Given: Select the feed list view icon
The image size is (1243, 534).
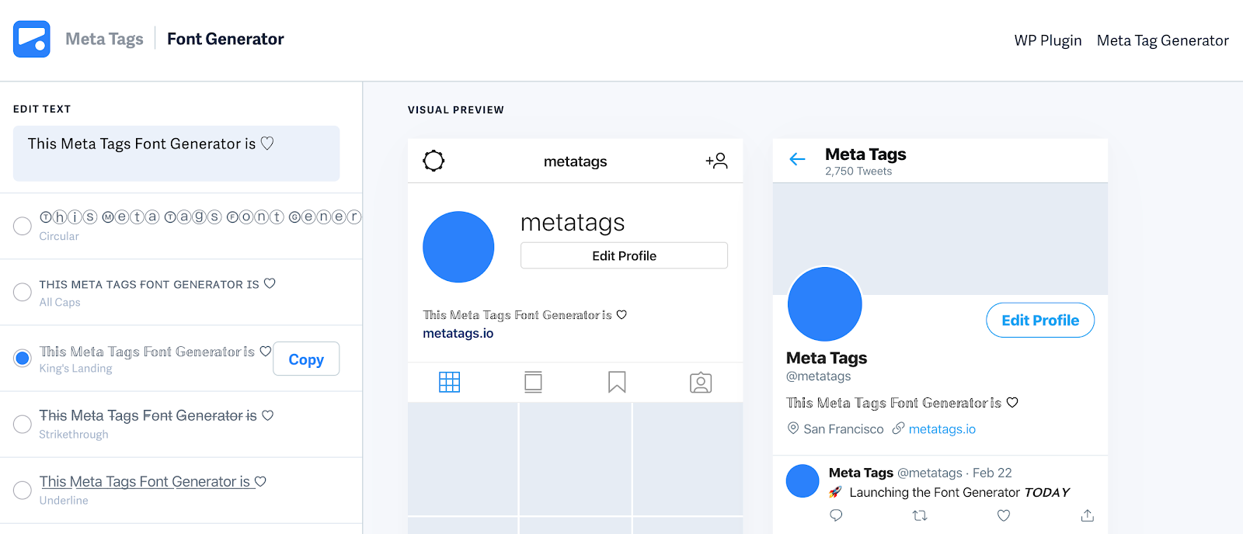Looking at the screenshot, I should [533, 382].
